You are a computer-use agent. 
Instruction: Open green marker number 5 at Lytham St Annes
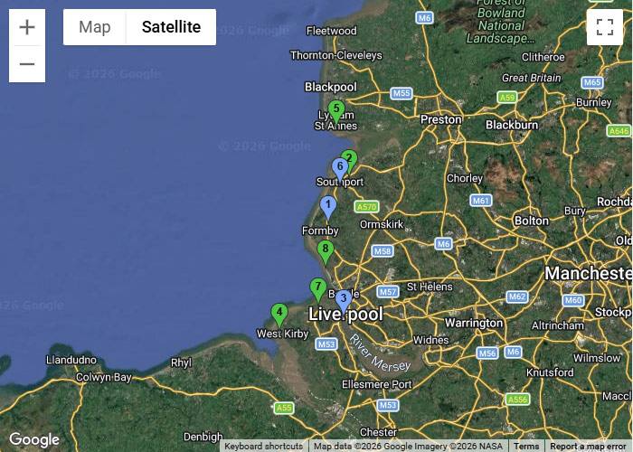pos(336,112)
